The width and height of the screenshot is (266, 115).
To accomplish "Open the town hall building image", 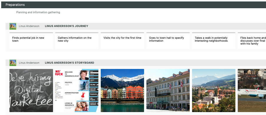I will [x=168, y=91].
